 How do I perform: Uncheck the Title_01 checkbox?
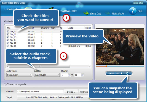click(x=8, y=31)
